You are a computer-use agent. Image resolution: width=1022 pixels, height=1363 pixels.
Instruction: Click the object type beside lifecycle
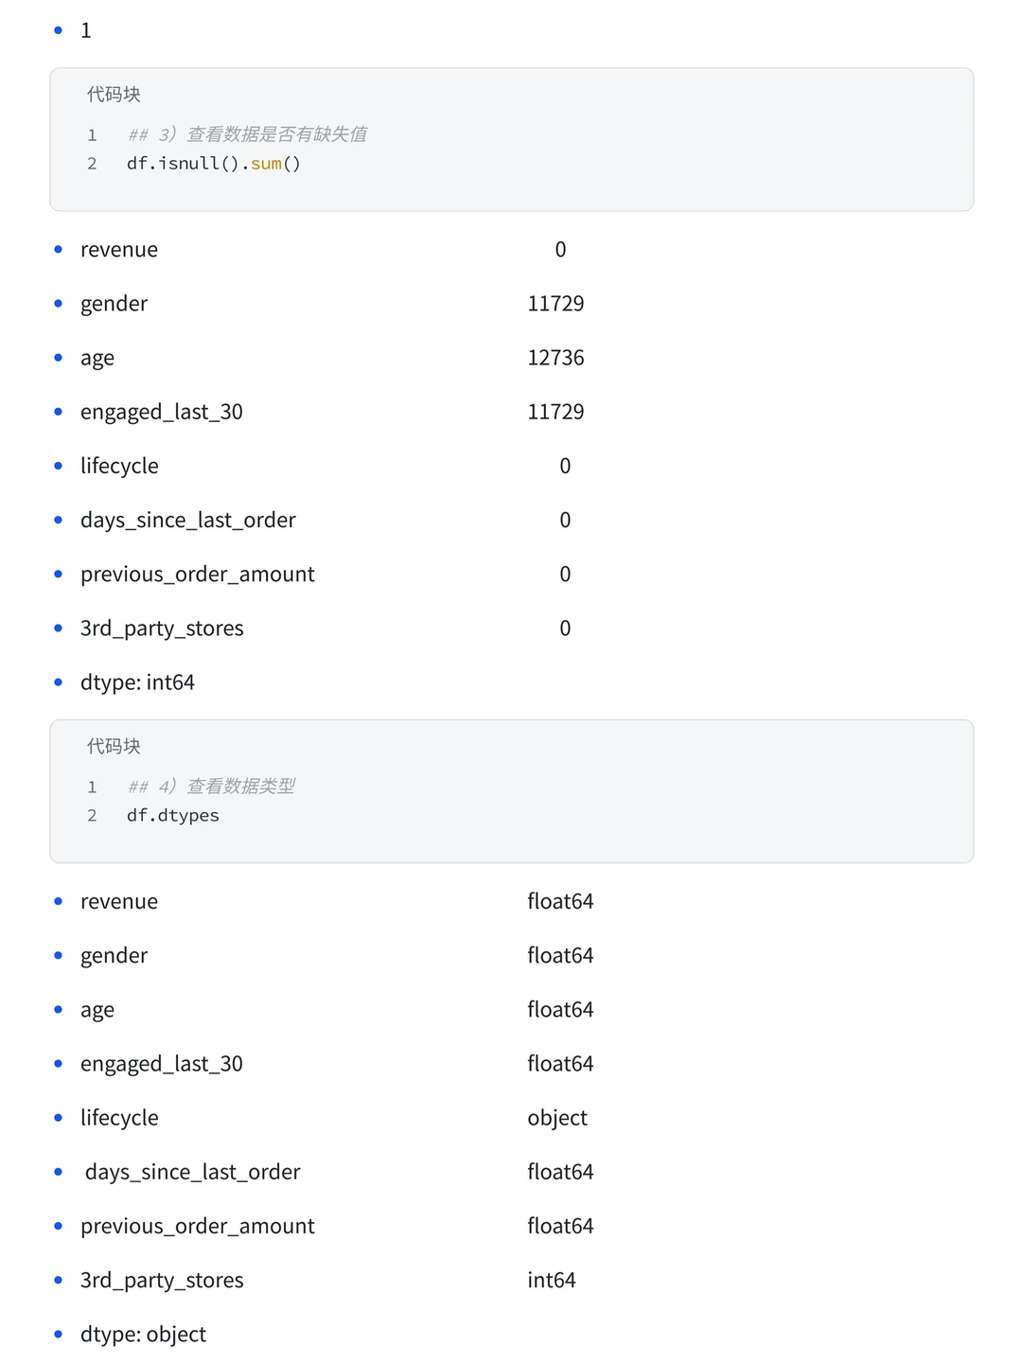coord(557,1118)
